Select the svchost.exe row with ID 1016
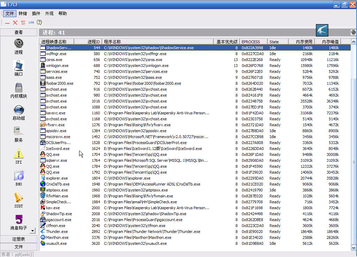Image resolution: width=357 pixels, height=257 pixels. pos(195,101)
